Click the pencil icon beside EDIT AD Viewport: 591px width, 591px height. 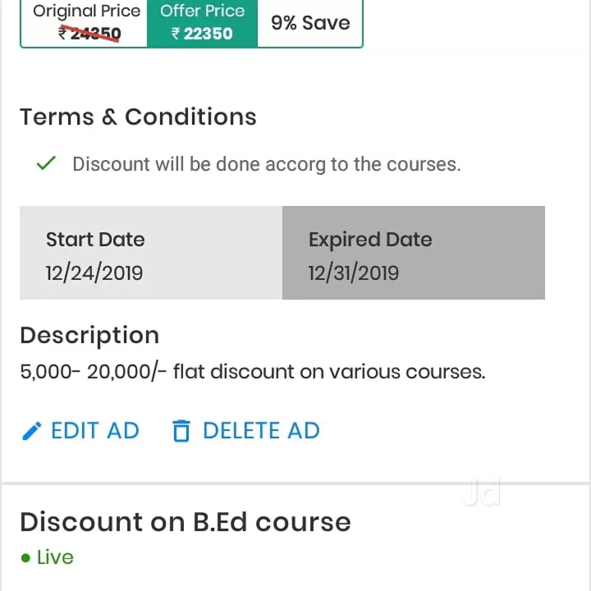pos(32,431)
